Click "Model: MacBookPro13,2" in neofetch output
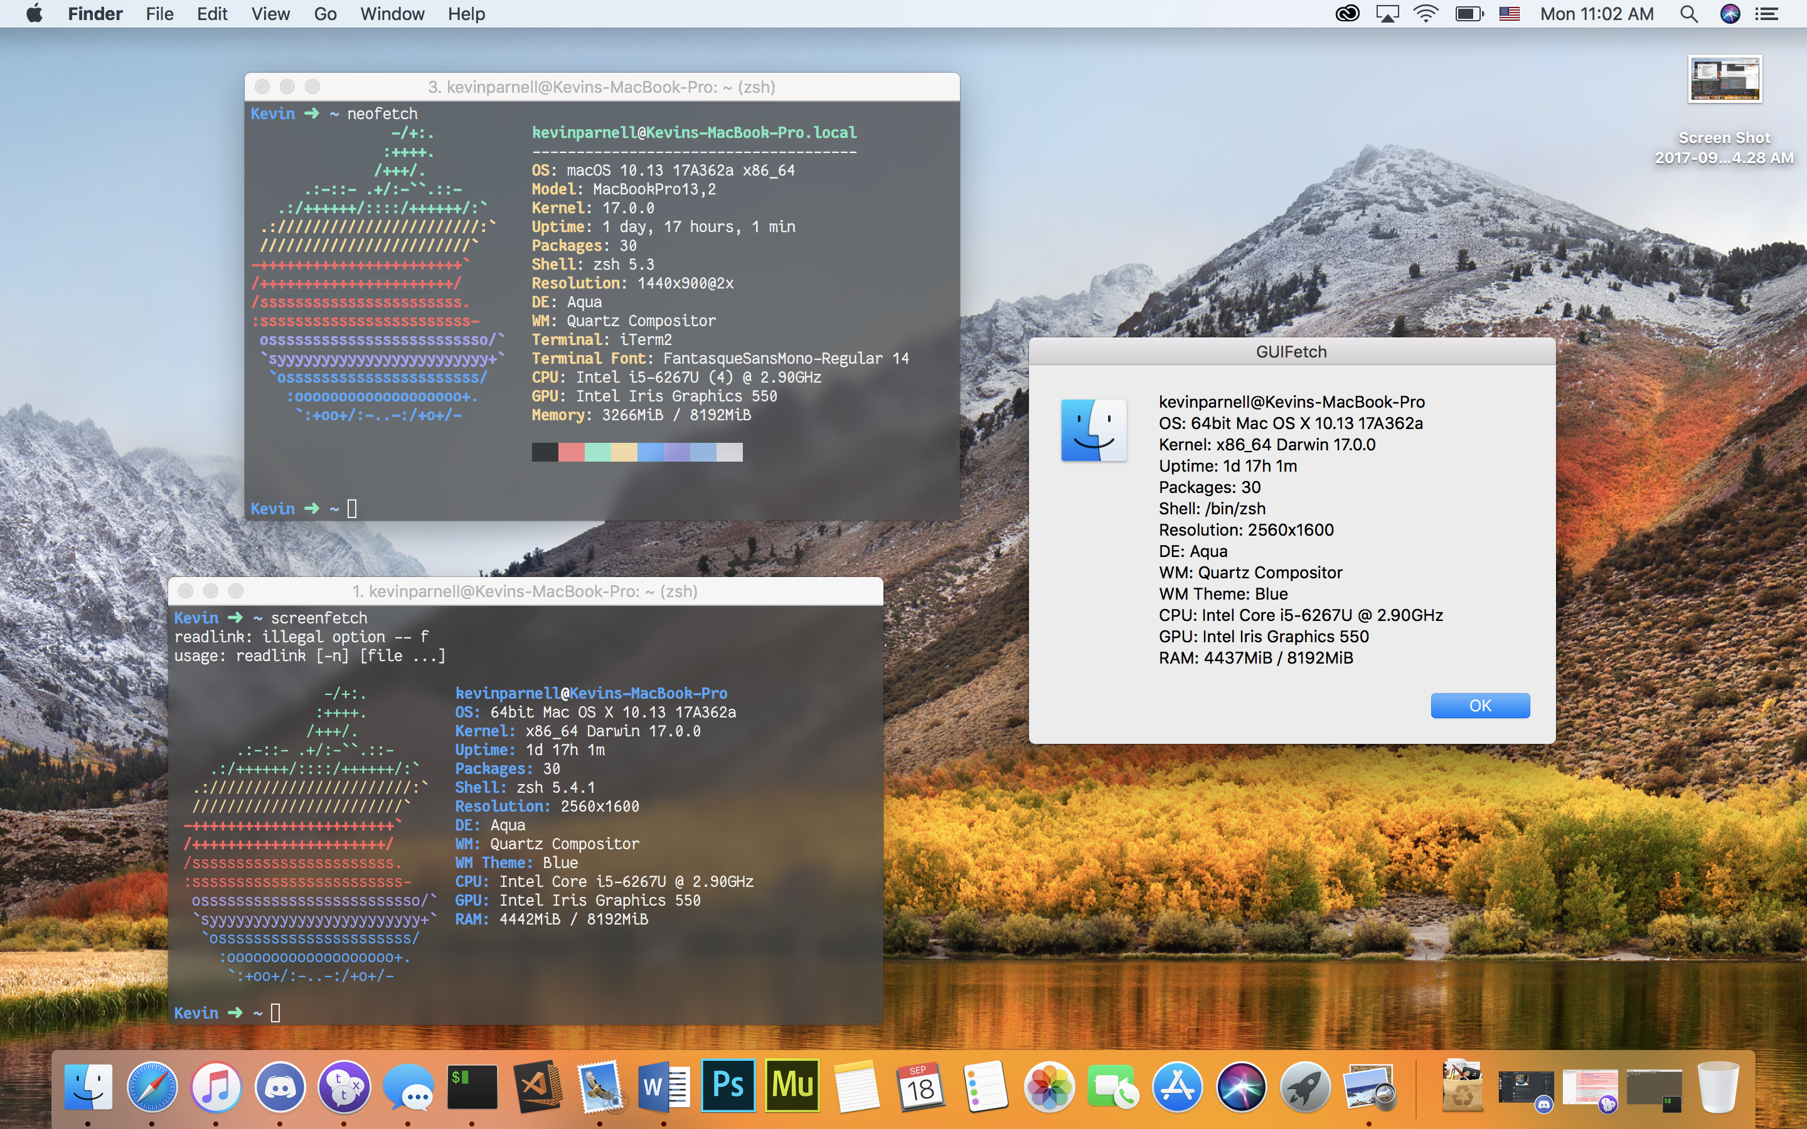This screenshot has height=1129, width=1807. [624, 189]
